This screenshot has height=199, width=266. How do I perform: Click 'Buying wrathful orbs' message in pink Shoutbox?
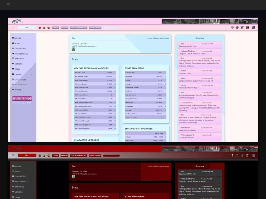pyautogui.click(x=188, y=46)
